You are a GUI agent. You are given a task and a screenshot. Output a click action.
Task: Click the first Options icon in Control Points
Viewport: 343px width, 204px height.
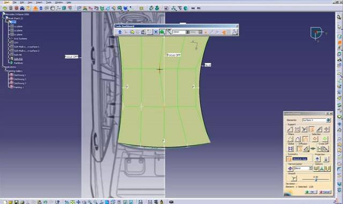pos(316,168)
